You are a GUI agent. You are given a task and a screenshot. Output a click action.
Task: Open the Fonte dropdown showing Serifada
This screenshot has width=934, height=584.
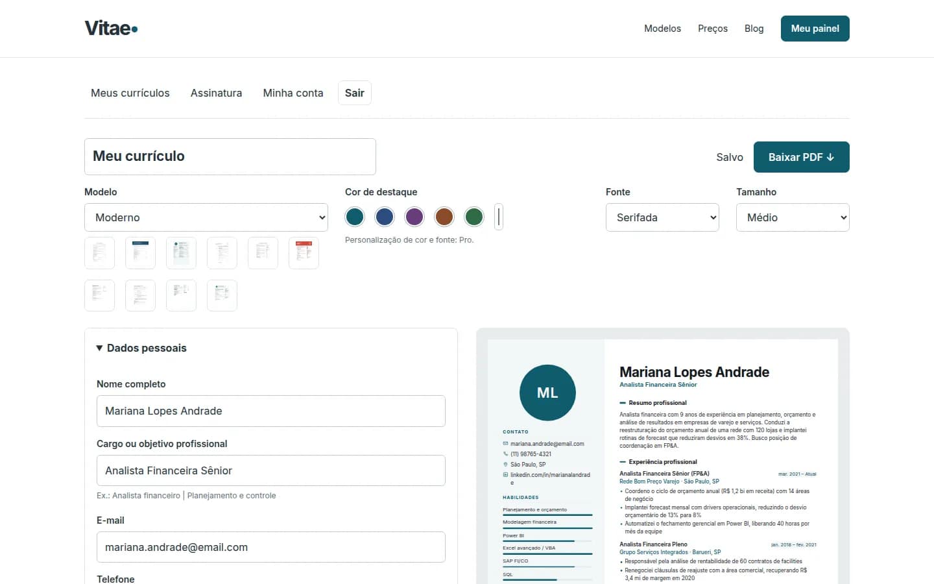click(662, 217)
